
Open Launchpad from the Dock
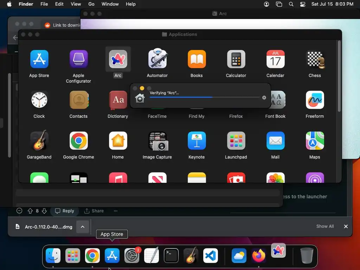[73, 256]
